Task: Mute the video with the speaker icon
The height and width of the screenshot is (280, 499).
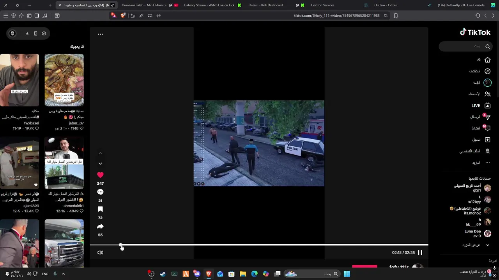Action: [x=100, y=252]
